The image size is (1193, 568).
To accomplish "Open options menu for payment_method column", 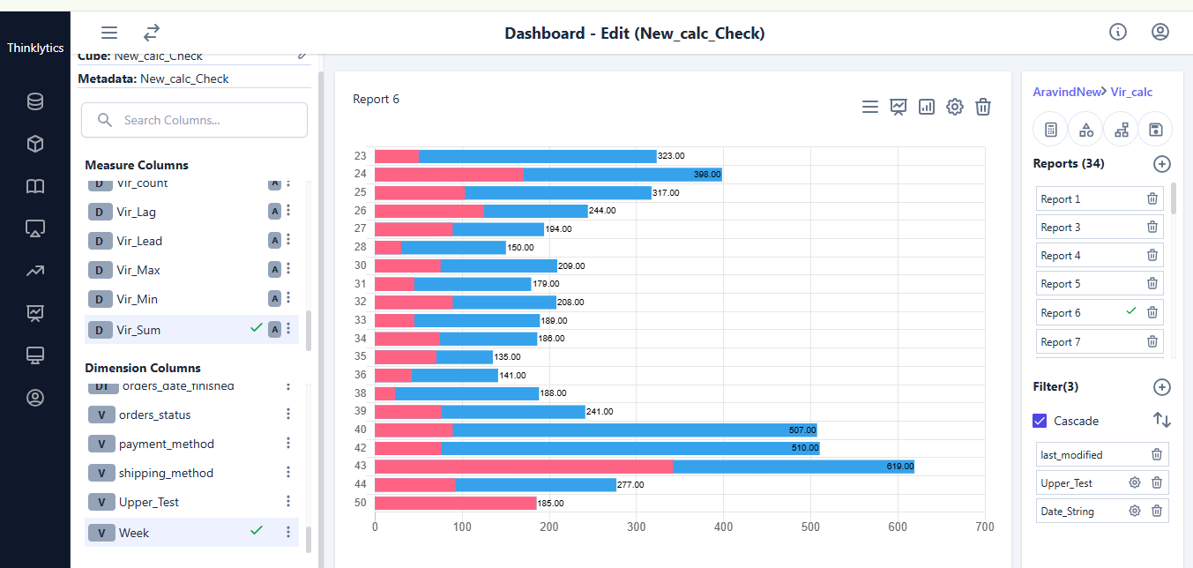I will (x=288, y=444).
